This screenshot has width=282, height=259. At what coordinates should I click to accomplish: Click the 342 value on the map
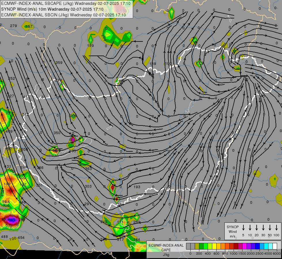coord(26,114)
